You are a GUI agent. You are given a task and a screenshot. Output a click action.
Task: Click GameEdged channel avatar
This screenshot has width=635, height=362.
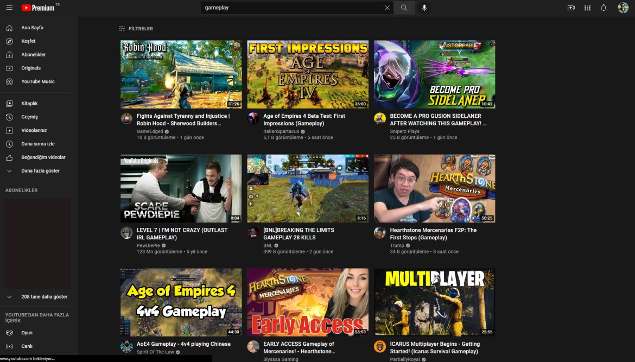pos(126,118)
